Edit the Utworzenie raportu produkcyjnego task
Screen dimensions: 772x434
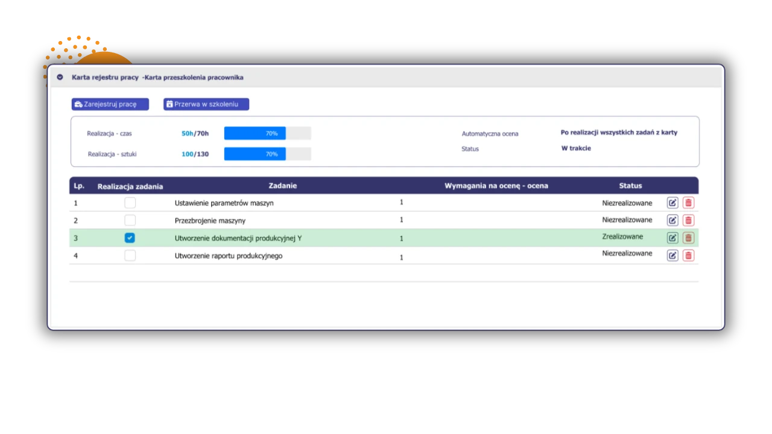[x=672, y=256]
